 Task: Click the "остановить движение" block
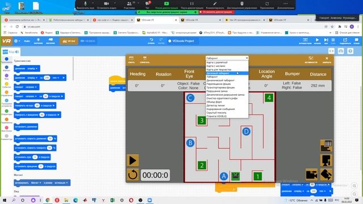26,126
